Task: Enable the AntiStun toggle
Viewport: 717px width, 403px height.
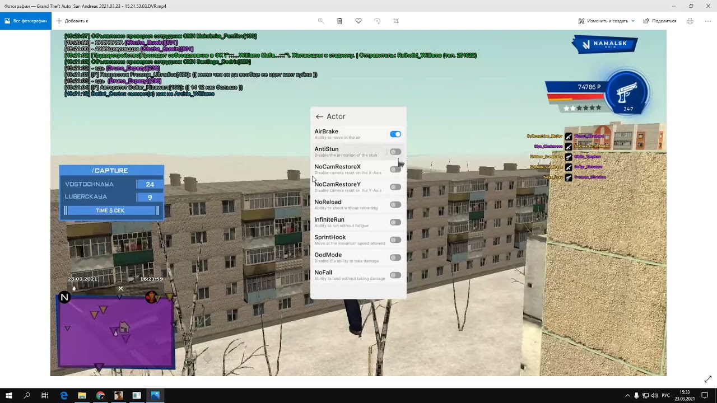Action: [395, 152]
